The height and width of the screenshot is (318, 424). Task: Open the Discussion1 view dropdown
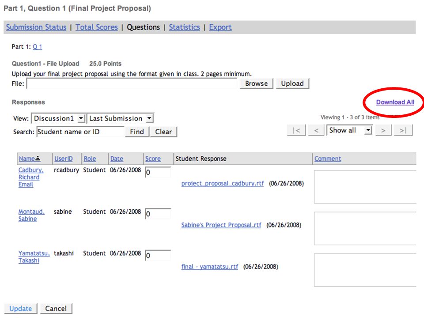[59, 118]
